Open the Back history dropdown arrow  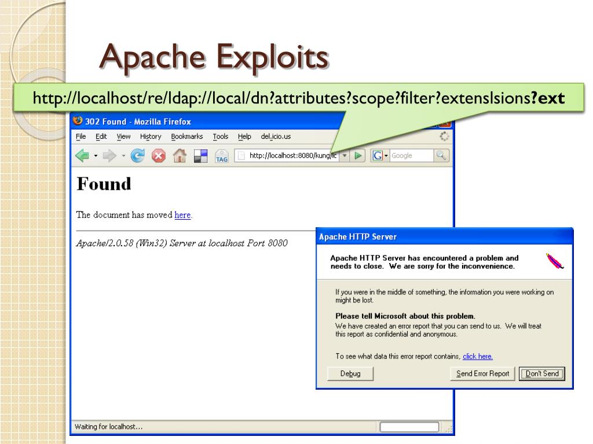pos(96,156)
